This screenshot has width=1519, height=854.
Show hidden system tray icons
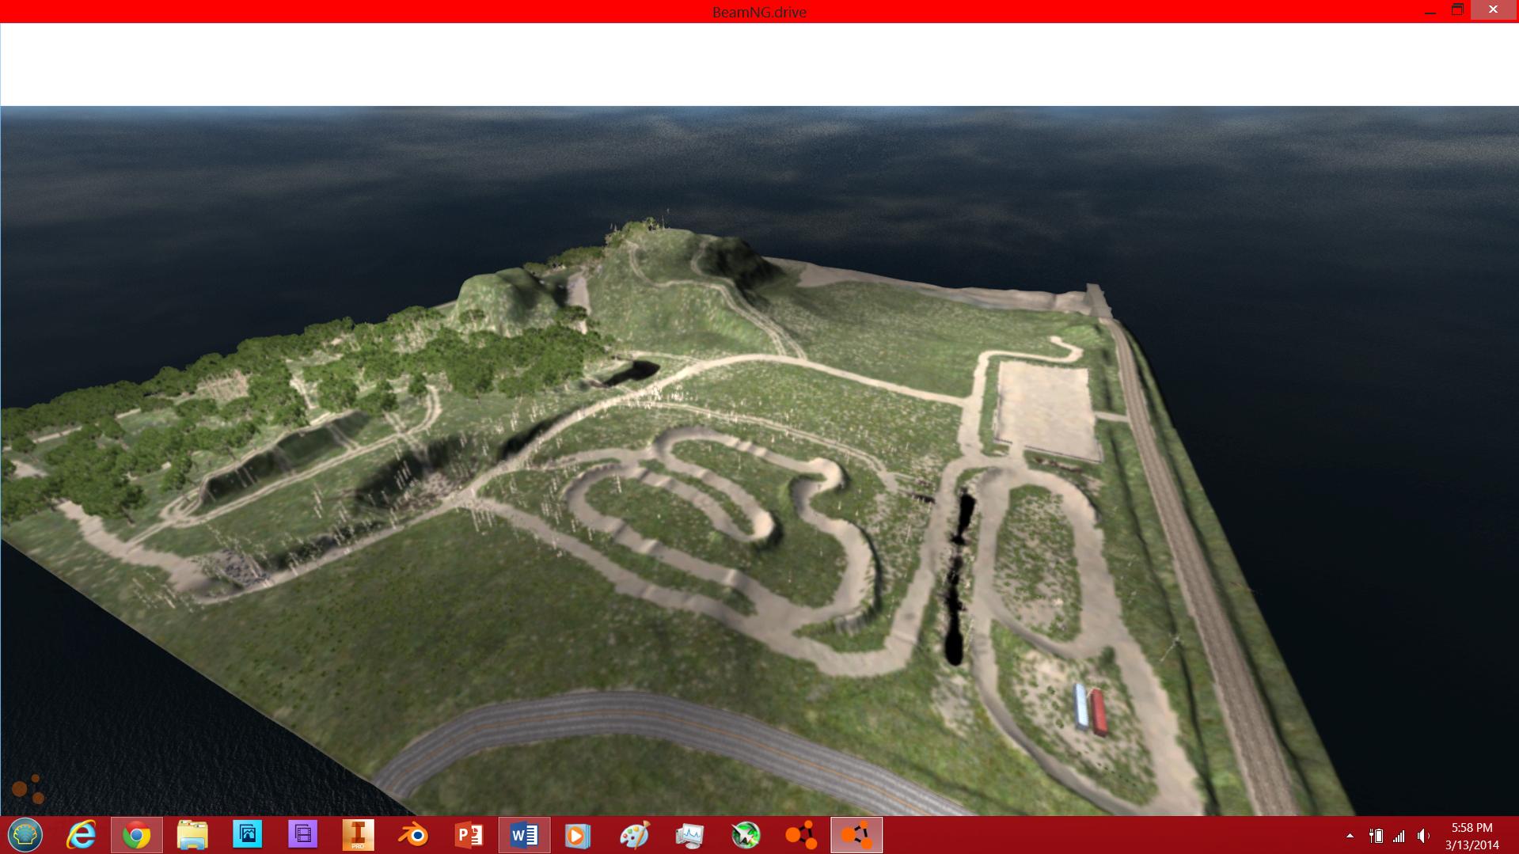[x=1350, y=836]
